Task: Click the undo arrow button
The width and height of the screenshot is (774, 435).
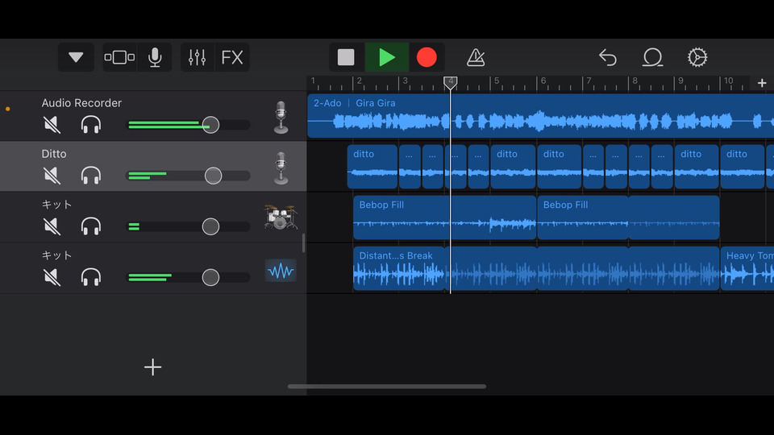Action: [x=608, y=57]
